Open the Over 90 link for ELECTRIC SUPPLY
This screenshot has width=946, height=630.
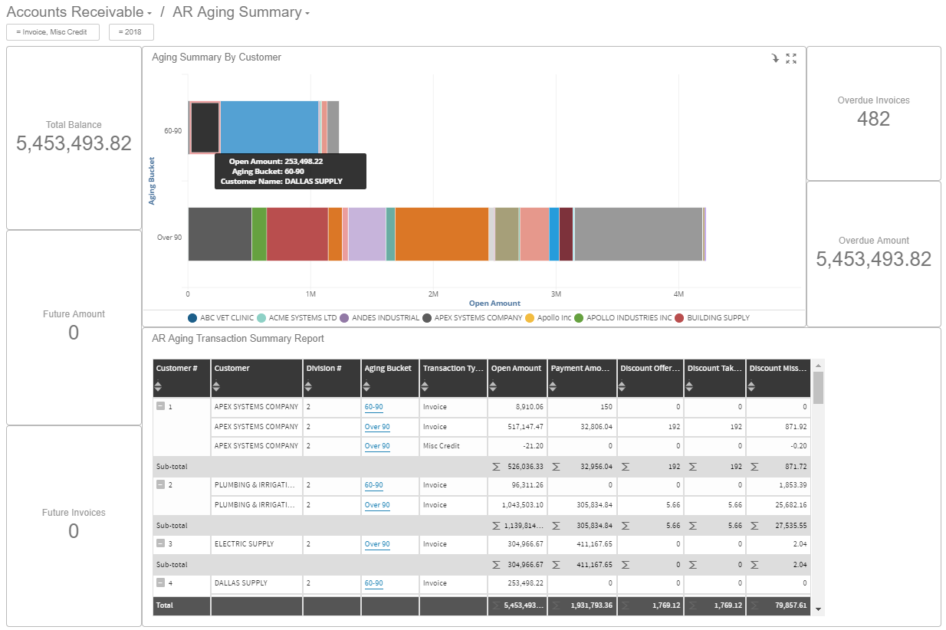pyautogui.click(x=377, y=544)
